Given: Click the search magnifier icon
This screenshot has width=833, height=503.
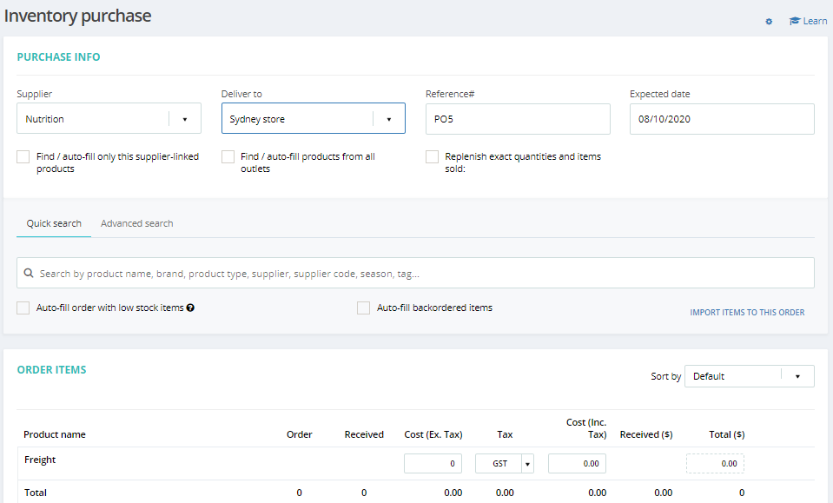Looking at the screenshot, I should pyautogui.click(x=30, y=274).
